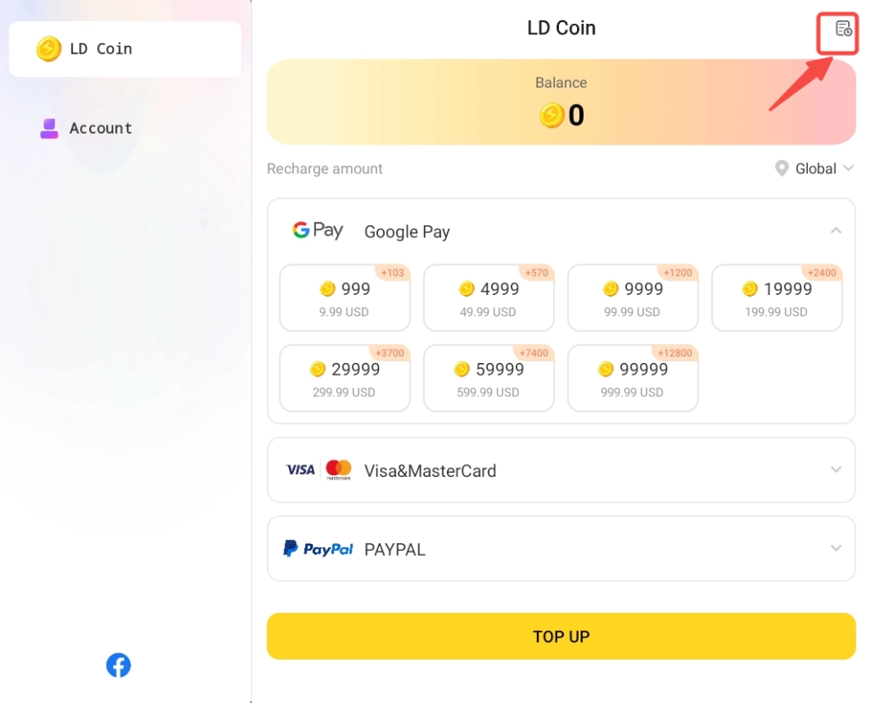Click the Facebook icon
The width and height of the screenshot is (870, 703).
[118, 665]
